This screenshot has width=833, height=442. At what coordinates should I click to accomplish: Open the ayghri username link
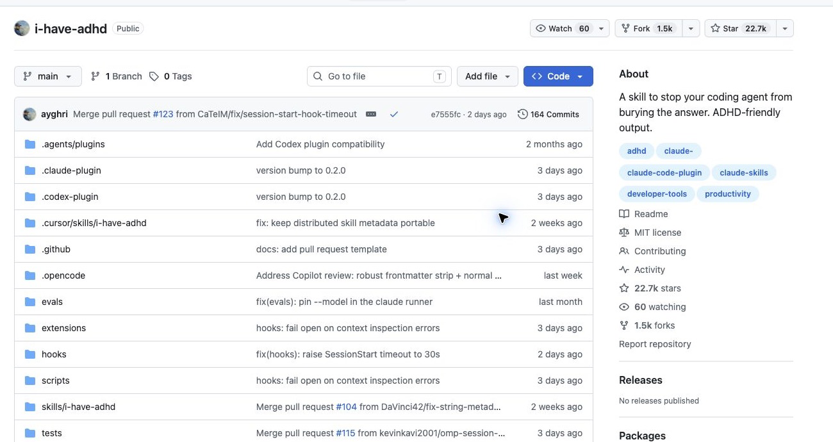point(54,114)
